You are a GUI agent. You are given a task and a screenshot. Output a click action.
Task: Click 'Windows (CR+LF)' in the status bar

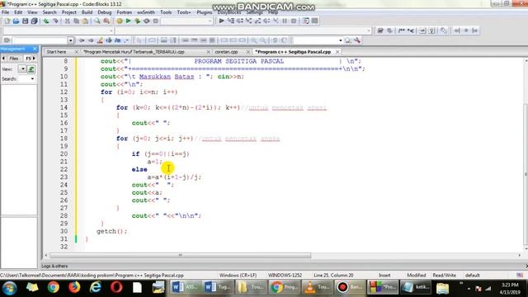[x=238, y=275]
